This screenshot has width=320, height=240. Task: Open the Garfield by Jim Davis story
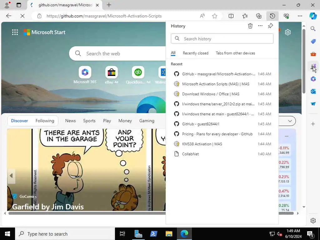click(48, 207)
